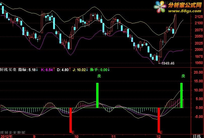The width and height of the screenshot is (204, 138).
Task: Click the 卖 sell label in October
Action: click(99, 76)
